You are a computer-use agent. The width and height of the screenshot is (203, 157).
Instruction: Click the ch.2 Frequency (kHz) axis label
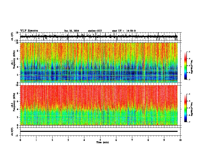(13, 102)
